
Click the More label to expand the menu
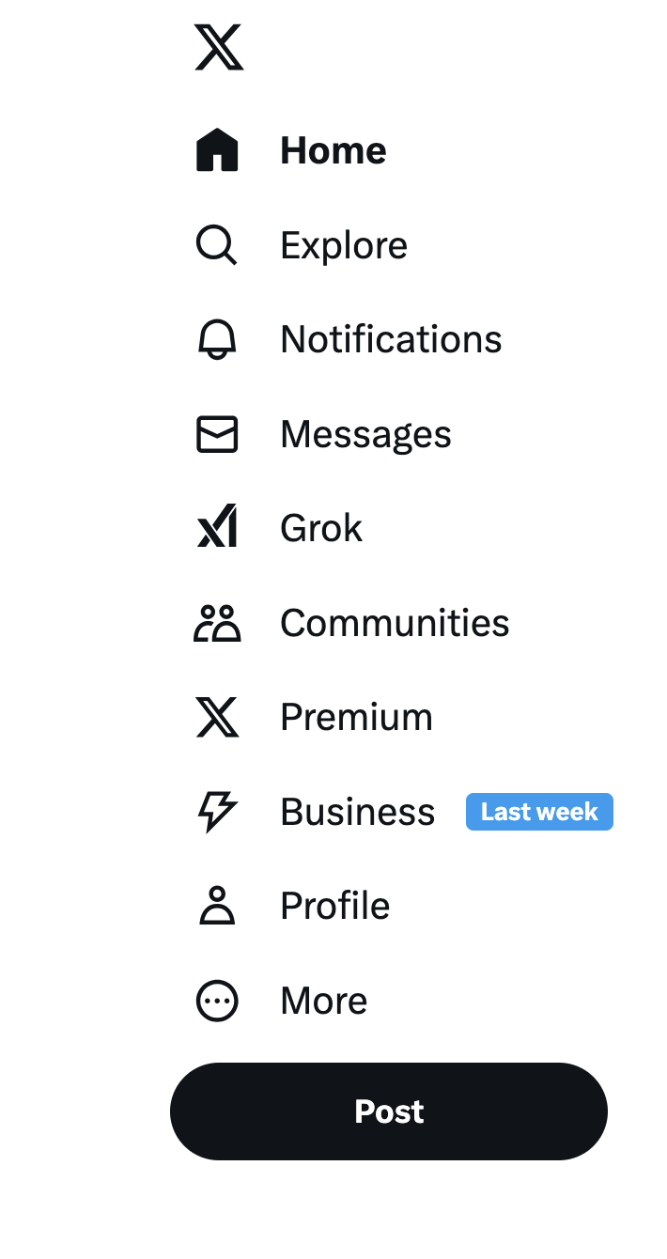point(323,1001)
